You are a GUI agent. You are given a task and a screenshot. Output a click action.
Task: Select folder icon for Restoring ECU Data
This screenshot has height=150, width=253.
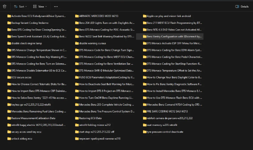77,118
